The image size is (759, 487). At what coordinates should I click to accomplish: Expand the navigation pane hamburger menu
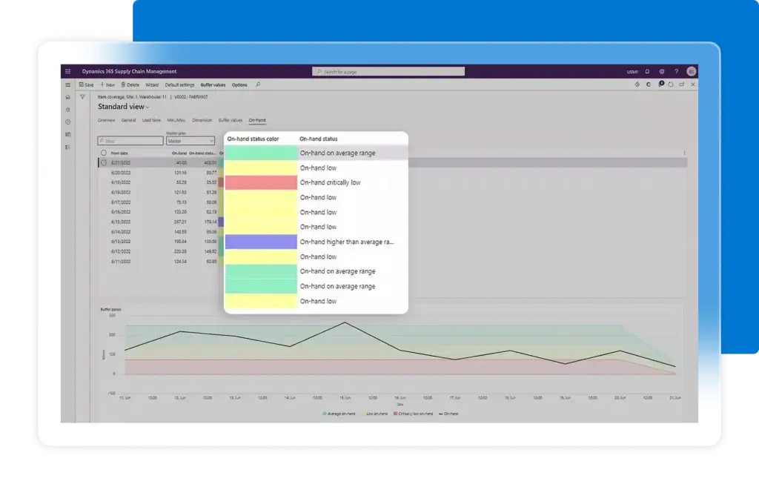[x=67, y=85]
